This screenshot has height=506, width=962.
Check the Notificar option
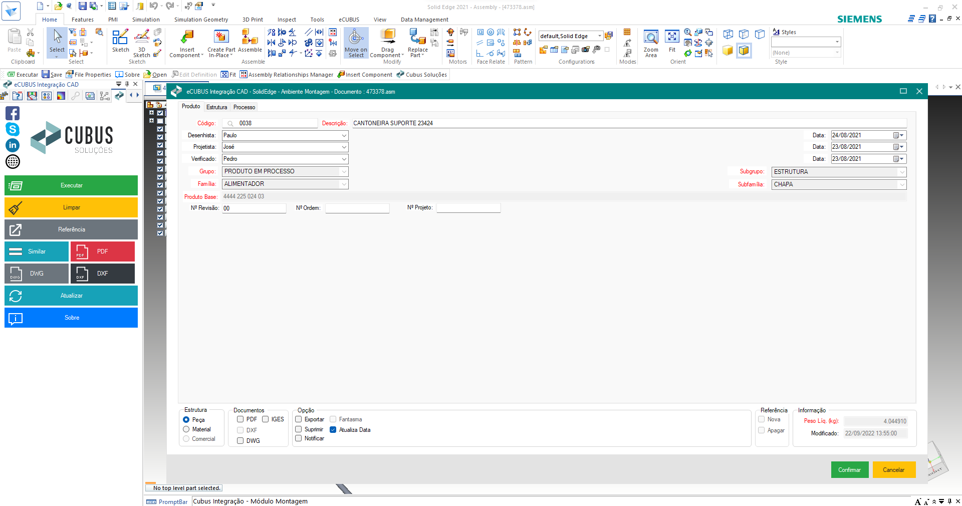click(299, 438)
